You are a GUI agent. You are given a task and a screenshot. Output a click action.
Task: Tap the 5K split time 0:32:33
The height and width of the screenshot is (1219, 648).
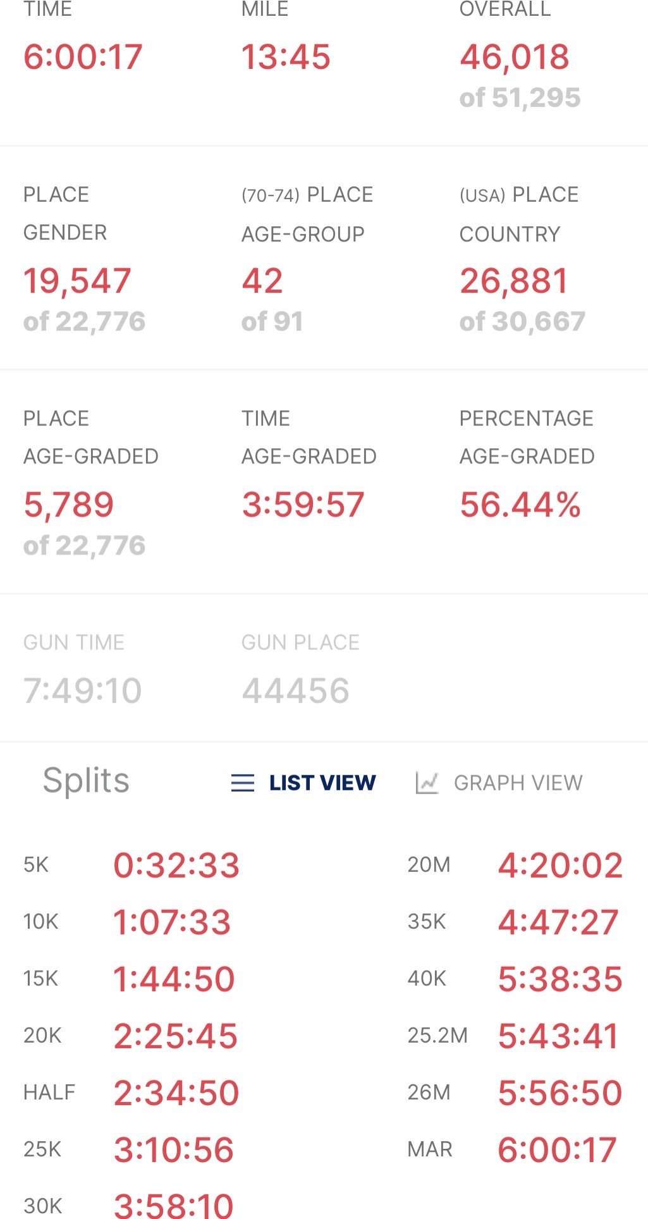pos(176,865)
